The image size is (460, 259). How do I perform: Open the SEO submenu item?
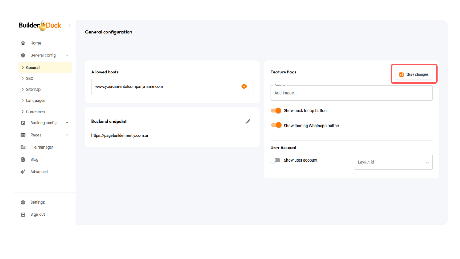pos(29,78)
